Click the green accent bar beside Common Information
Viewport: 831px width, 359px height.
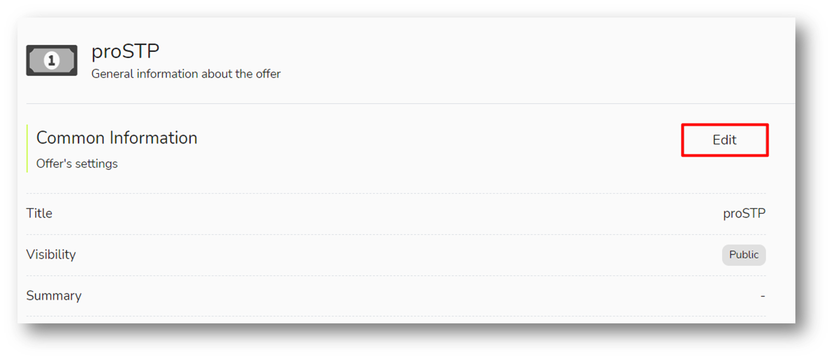pyautogui.click(x=27, y=148)
